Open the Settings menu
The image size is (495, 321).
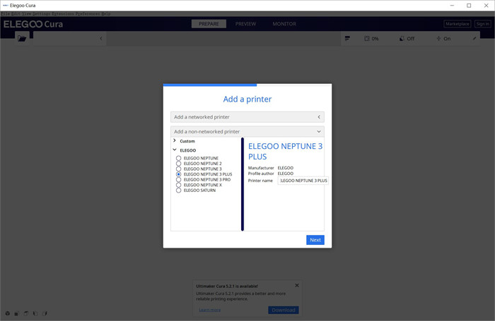[x=41, y=14]
